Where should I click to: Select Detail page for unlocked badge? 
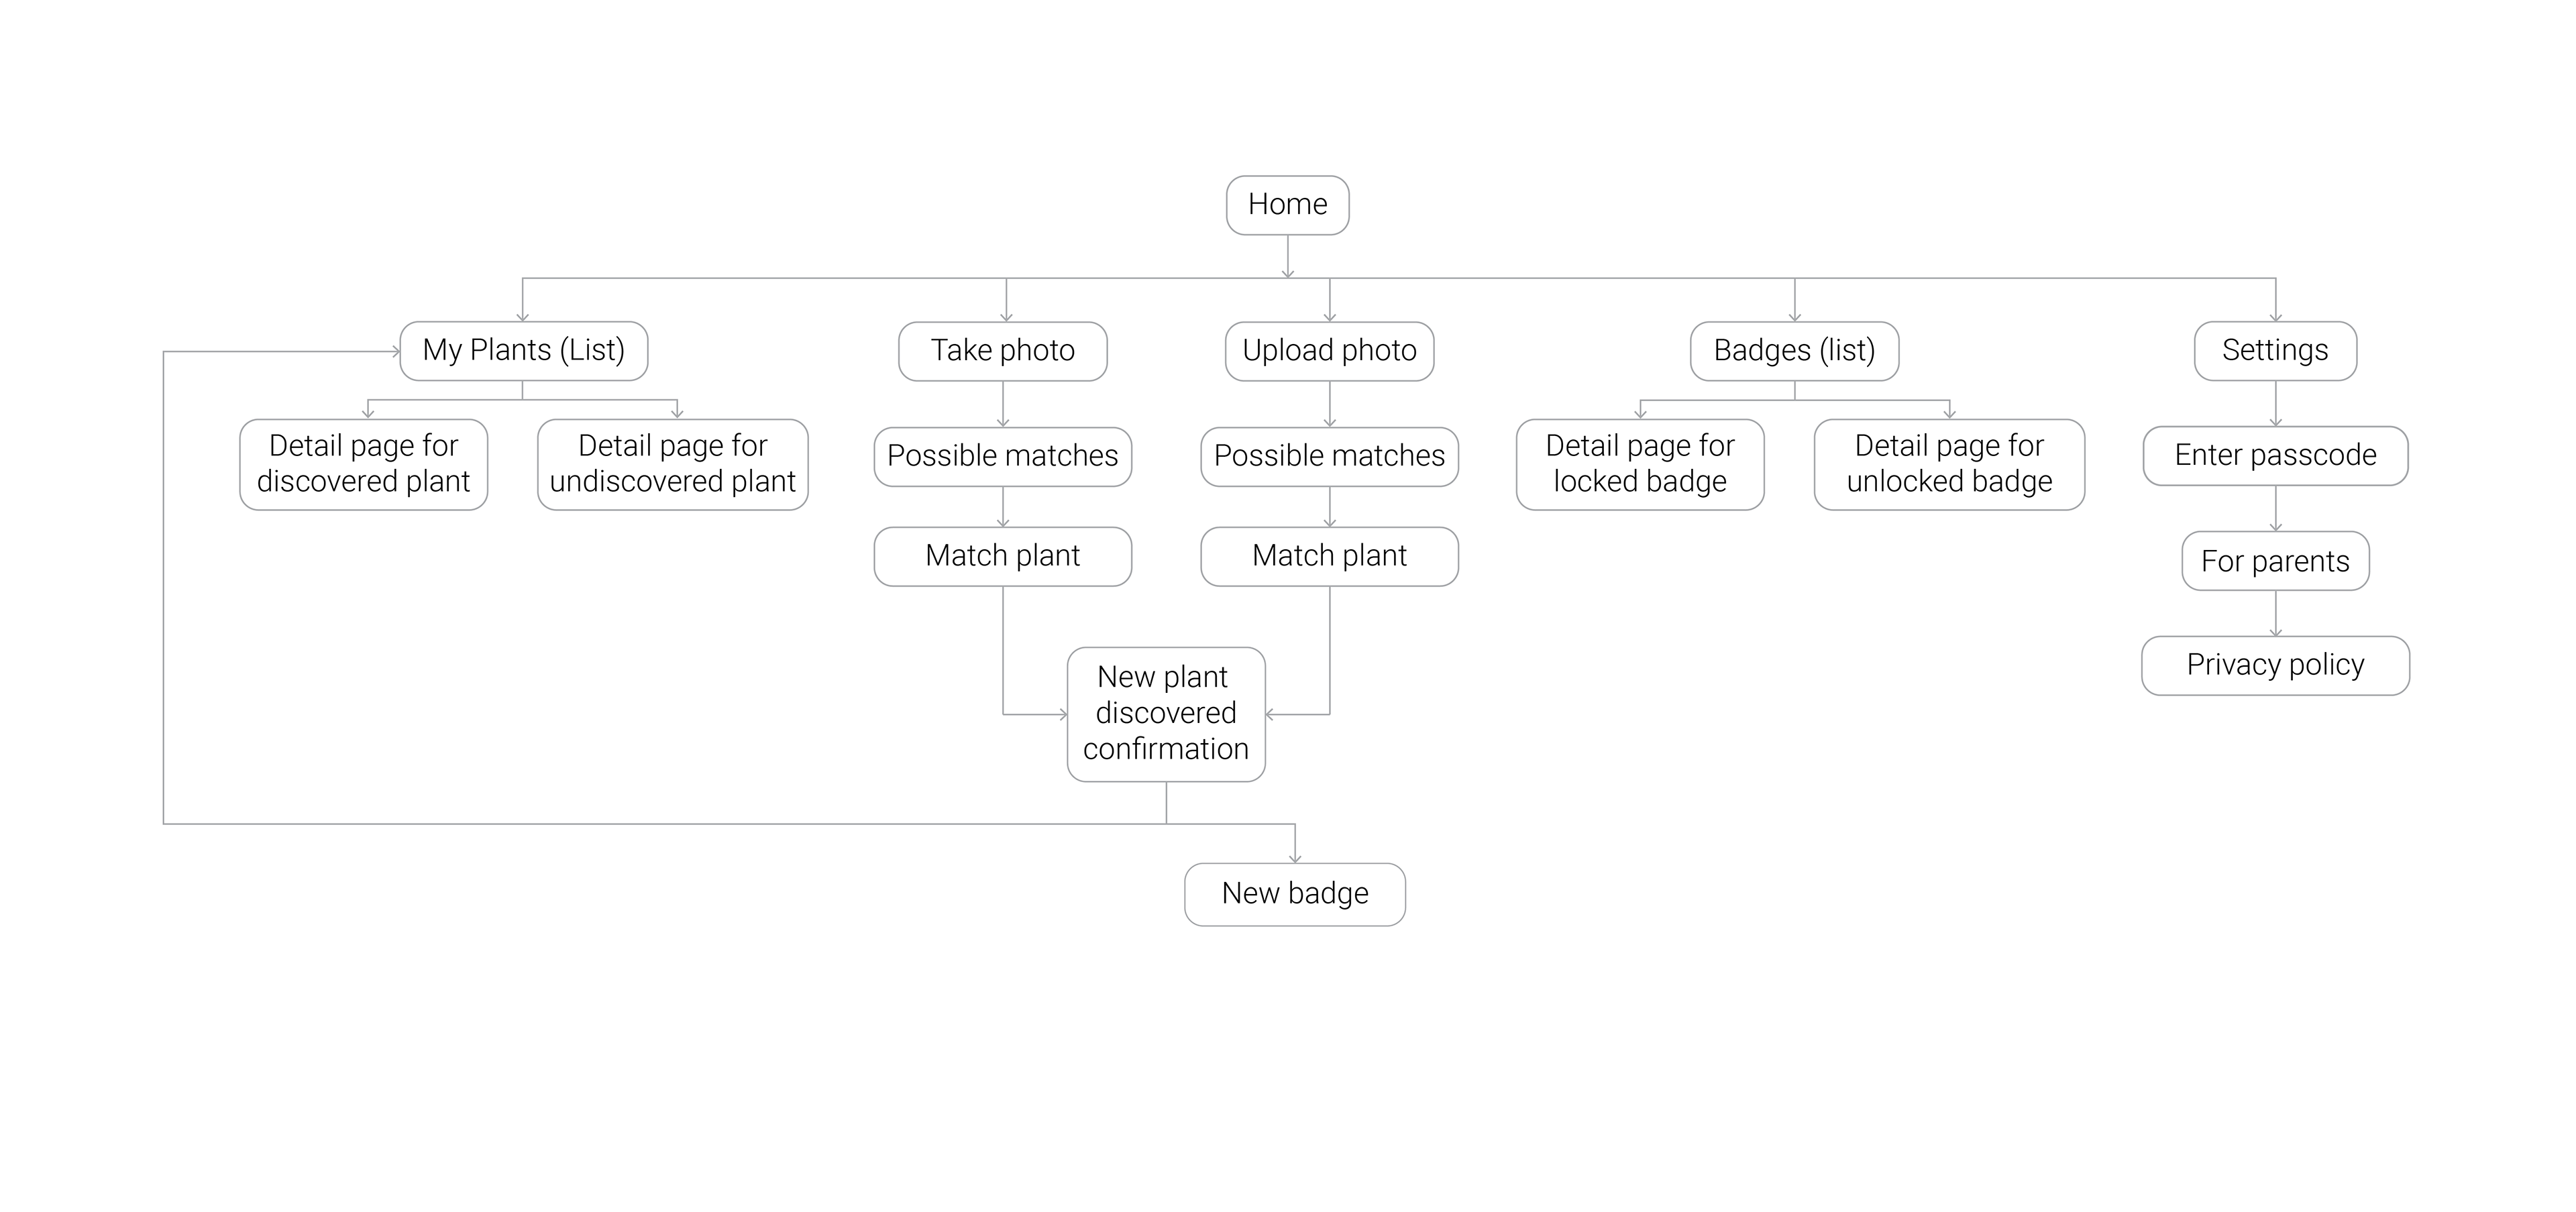(1949, 464)
